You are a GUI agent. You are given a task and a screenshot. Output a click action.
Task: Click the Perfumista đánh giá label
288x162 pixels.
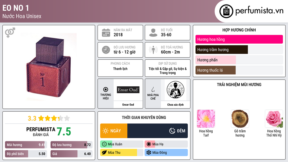tap(41, 132)
